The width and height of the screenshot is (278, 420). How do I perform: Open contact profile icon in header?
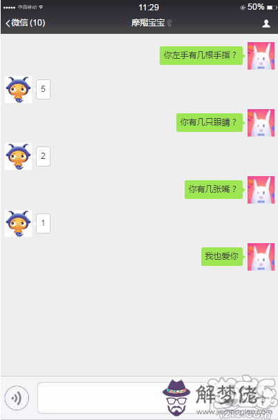[266, 23]
